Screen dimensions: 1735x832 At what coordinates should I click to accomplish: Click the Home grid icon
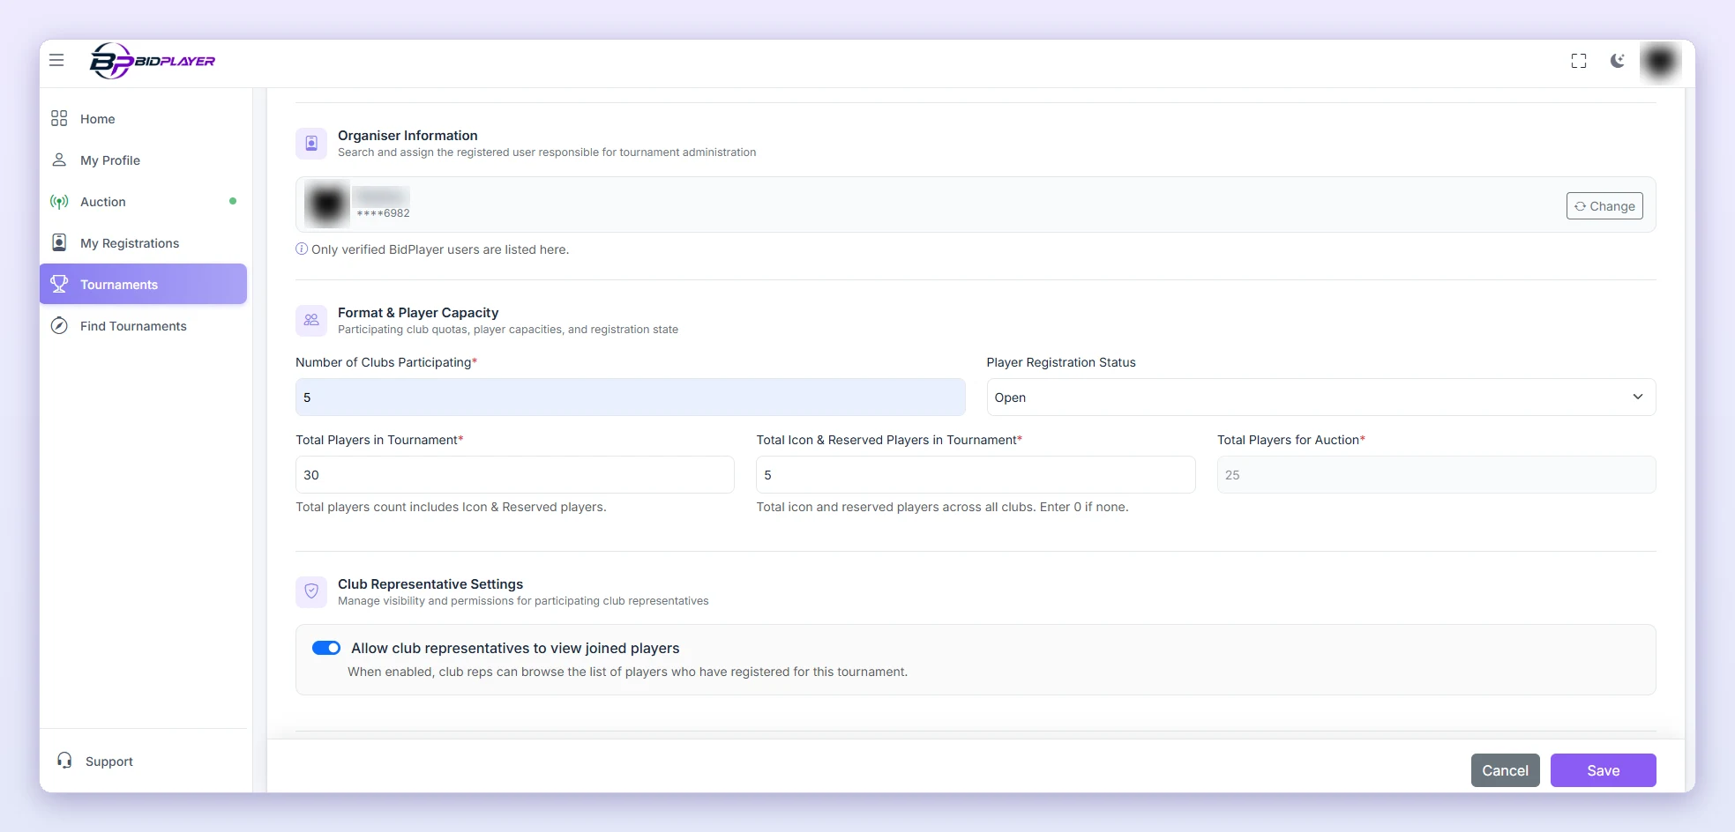click(x=59, y=118)
